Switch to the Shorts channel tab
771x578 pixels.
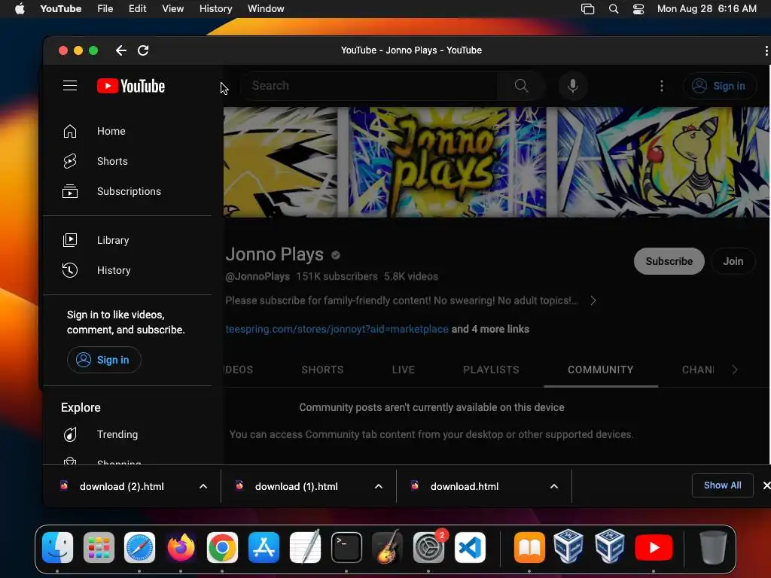pos(322,370)
